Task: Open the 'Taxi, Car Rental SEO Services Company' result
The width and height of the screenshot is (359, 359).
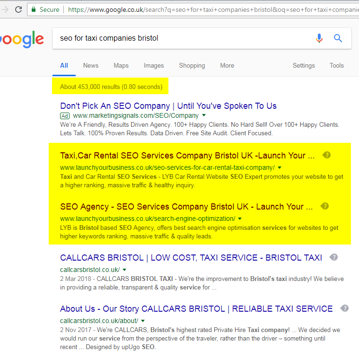Action: (187, 156)
